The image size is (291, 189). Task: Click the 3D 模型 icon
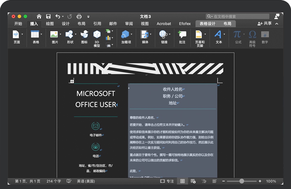point(97,35)
